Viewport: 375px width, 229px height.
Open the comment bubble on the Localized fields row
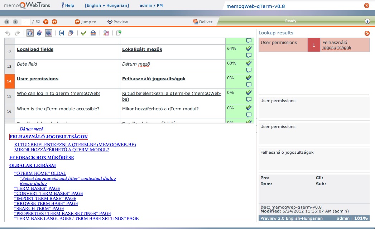click(249, 56)
